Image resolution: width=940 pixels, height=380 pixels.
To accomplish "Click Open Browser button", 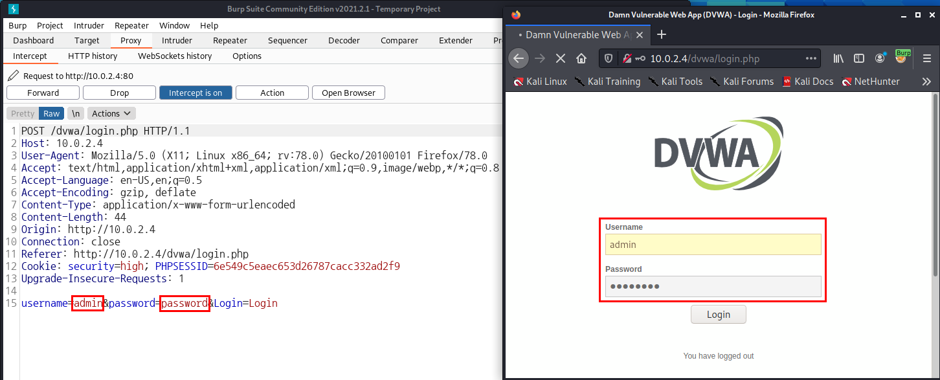I will [x=348, y=93].
